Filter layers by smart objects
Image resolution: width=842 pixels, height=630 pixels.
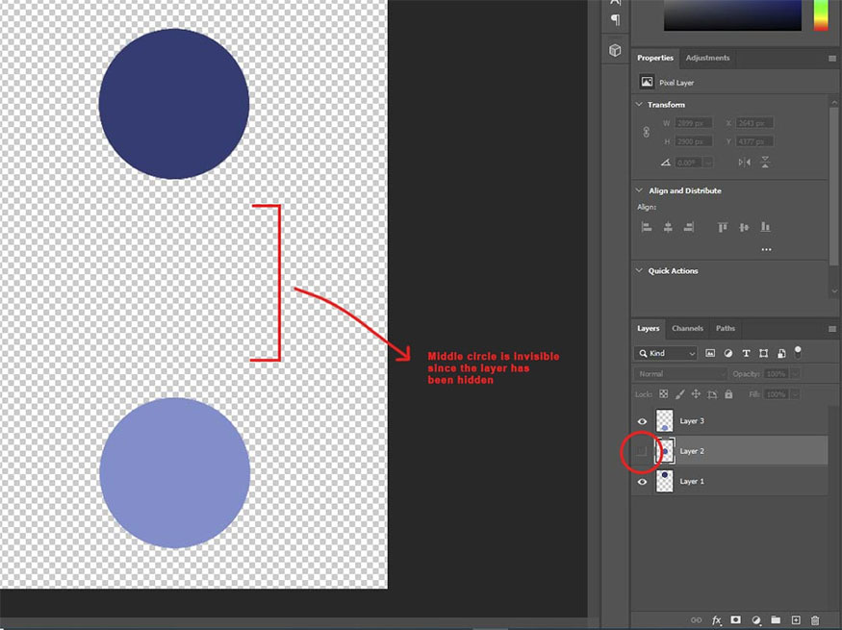(x=781, y=353)
